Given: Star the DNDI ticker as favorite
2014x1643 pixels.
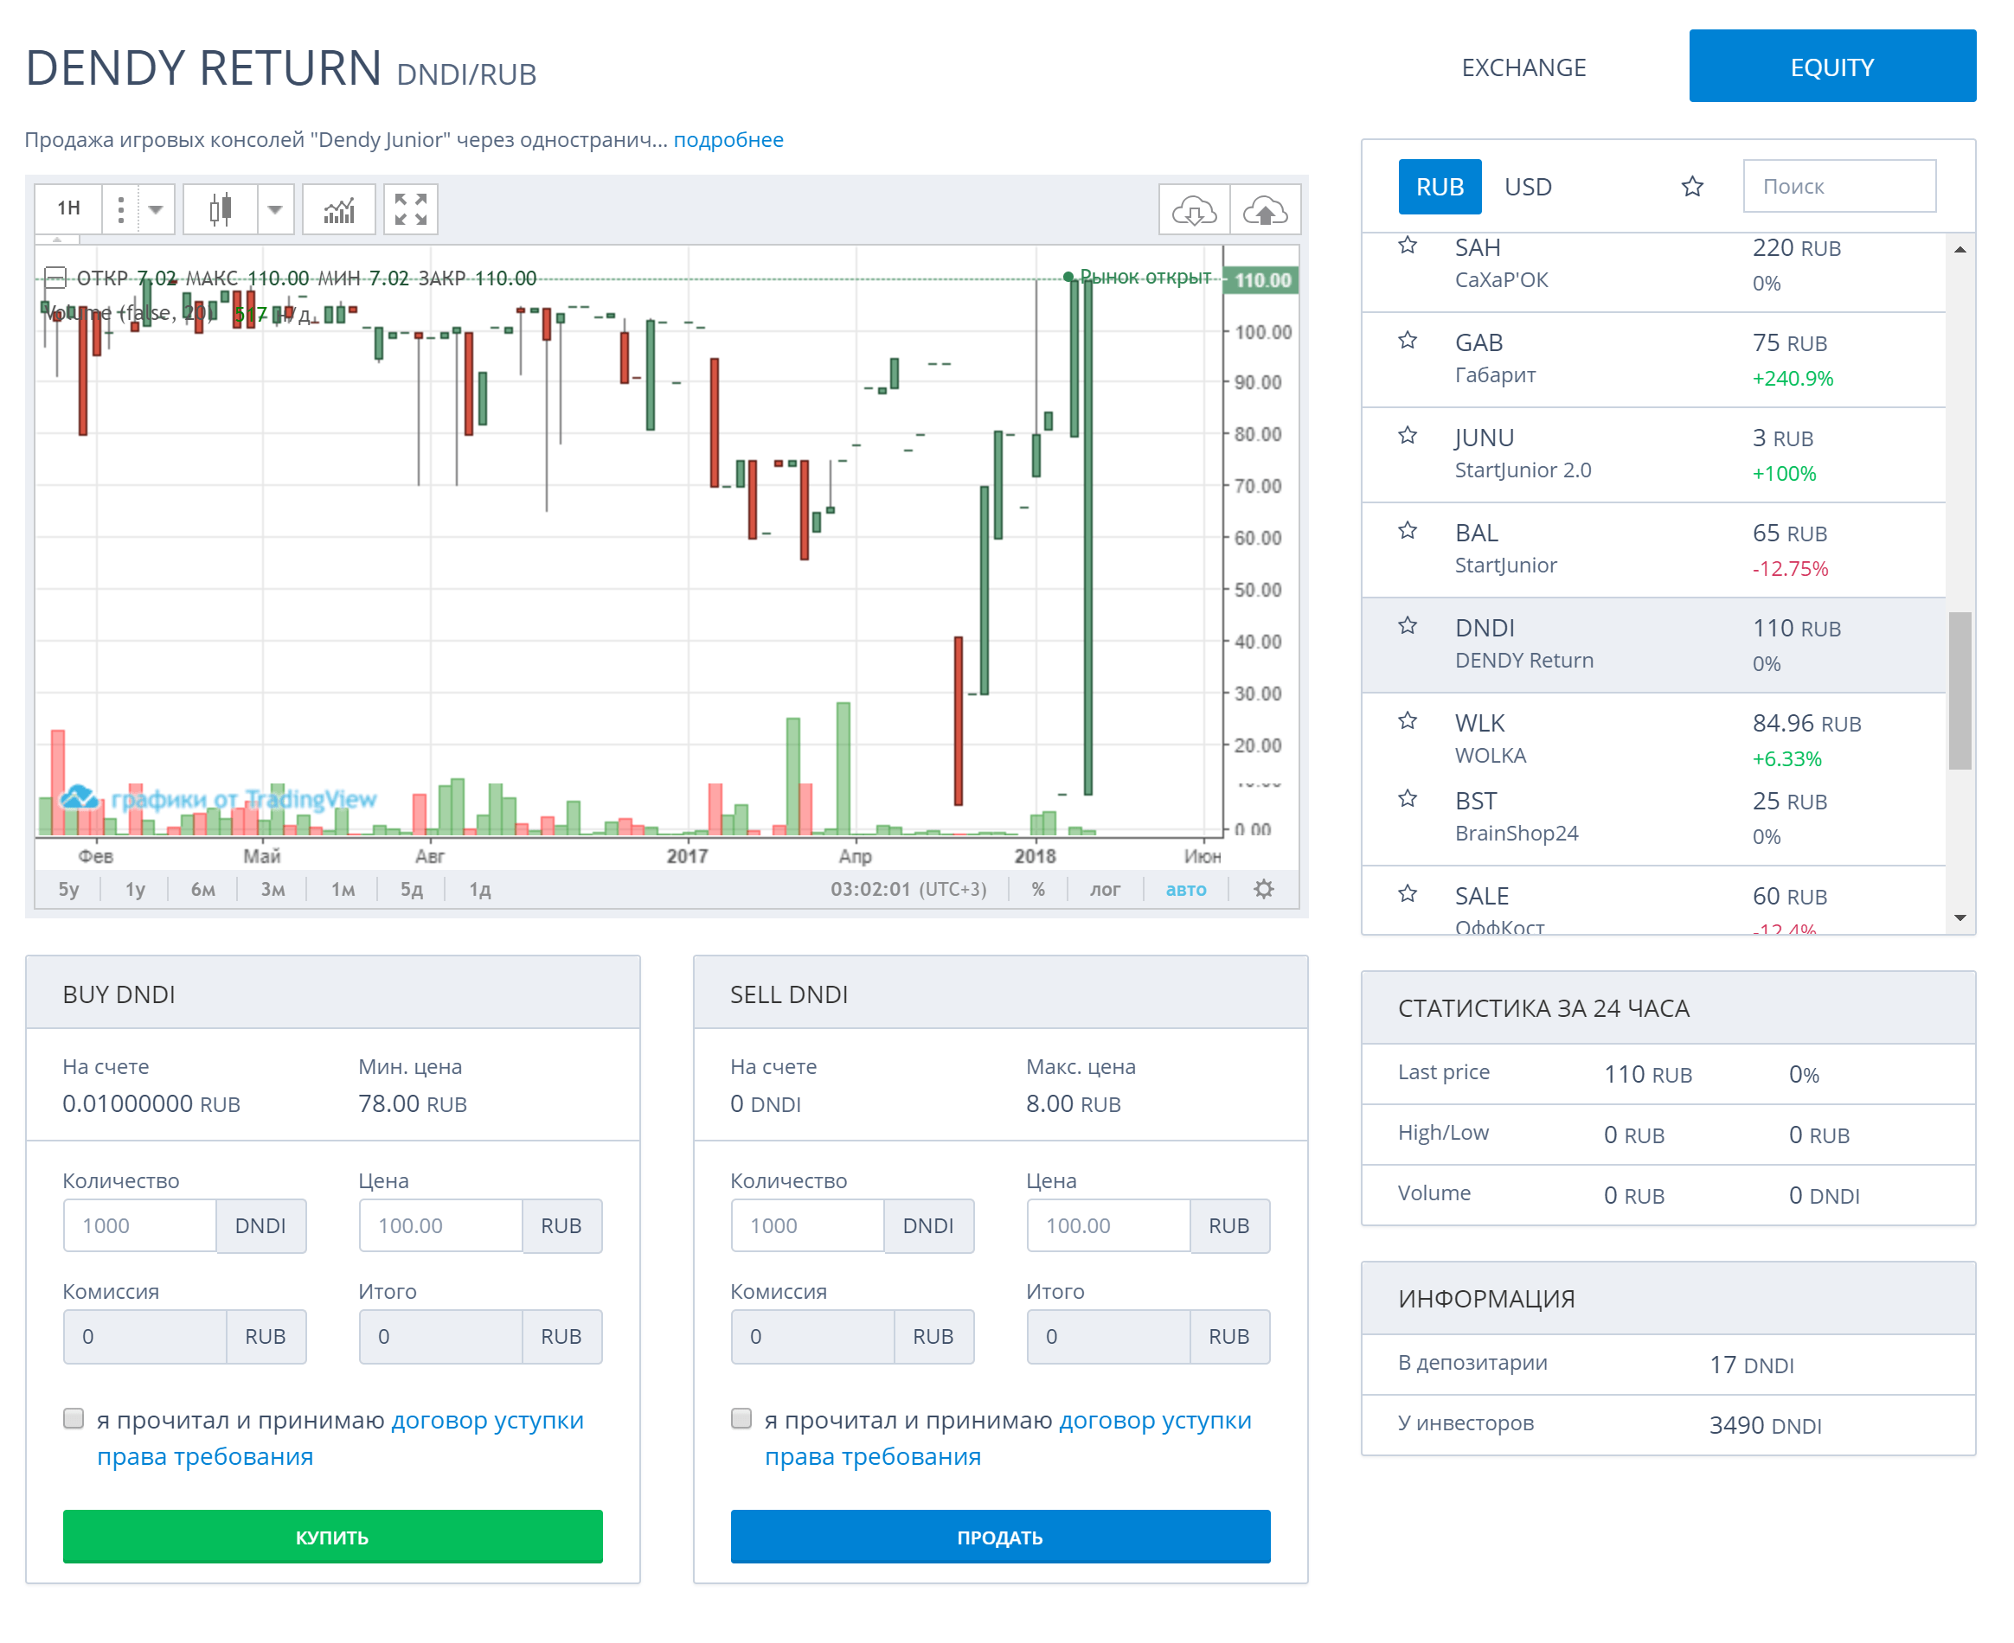Looking at the screenshot, I should pos(1409,625).
